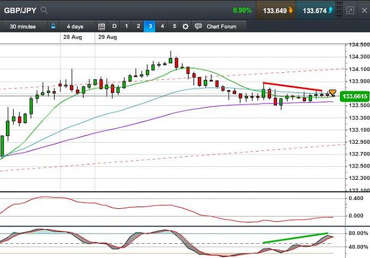370x258 pixels.
Task: Click the 0.90% daily change value
Action: (x=242, y=11)
